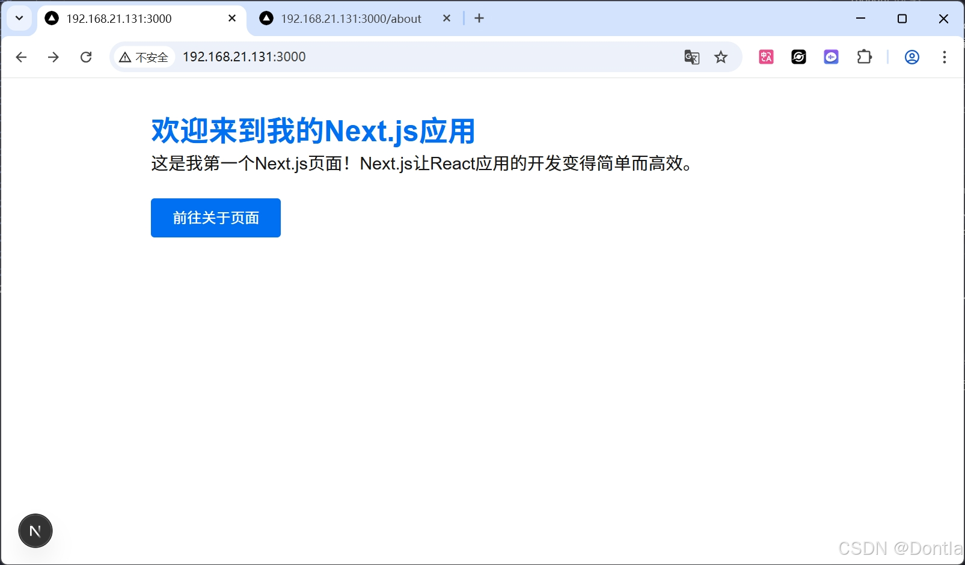Screen dimensions: 965x565
Task: Open the Chrome three-dot menu
Action: 945,57
